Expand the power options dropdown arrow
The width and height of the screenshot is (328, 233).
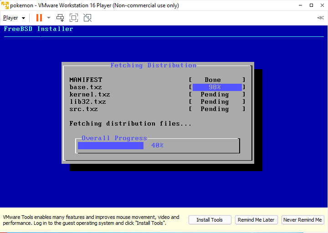click(49, 18)
